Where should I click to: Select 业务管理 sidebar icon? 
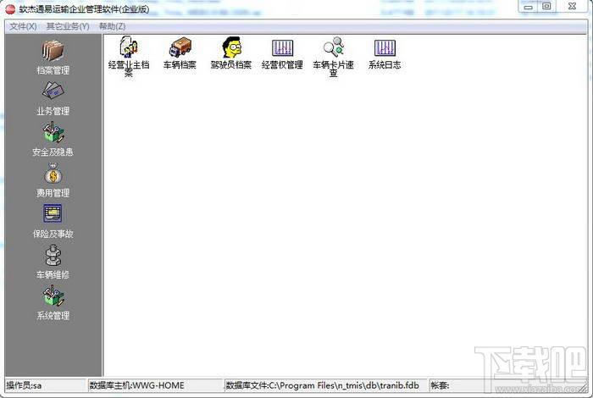pyautogui.click(x=53, y=91)
